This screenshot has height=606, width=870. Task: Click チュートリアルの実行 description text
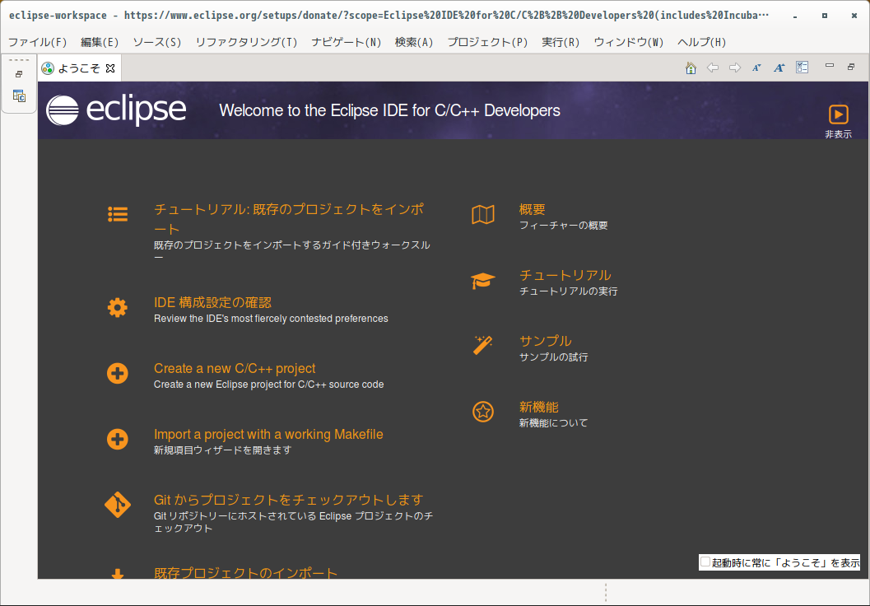[568, 291]
